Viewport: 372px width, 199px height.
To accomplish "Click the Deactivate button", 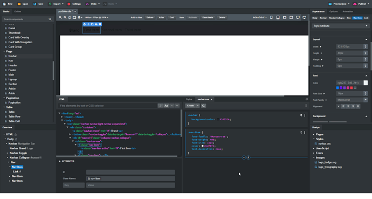I will coord(208,18).
